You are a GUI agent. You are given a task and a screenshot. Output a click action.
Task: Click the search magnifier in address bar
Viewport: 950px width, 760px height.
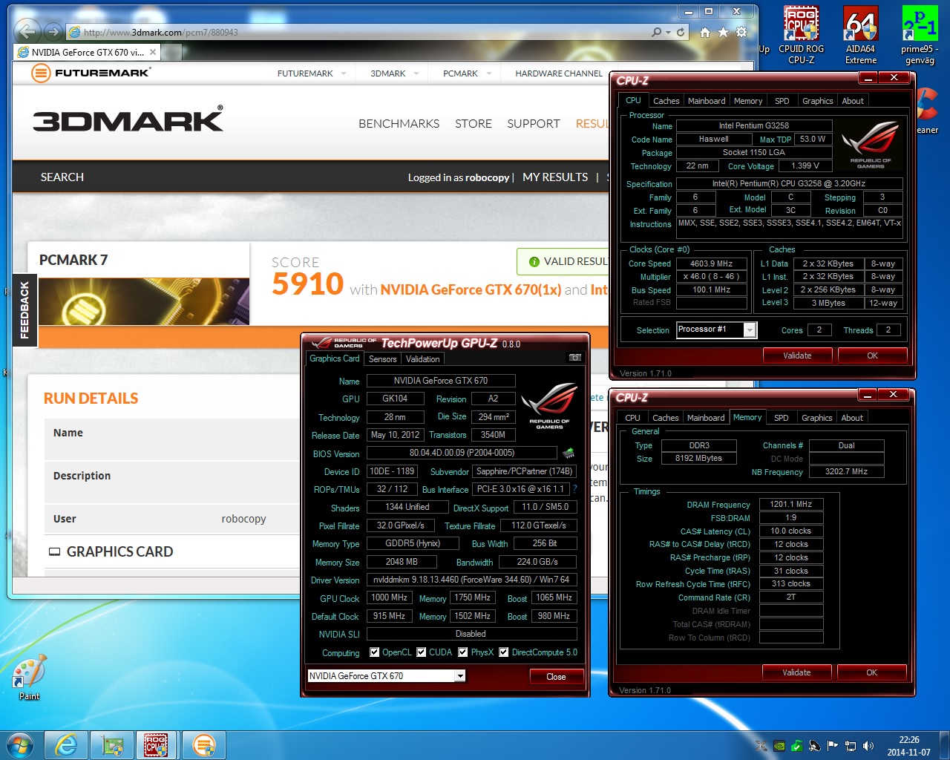point(657,32)
